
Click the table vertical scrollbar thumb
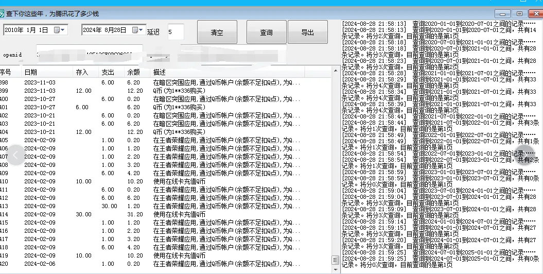[x=335, y=260]
